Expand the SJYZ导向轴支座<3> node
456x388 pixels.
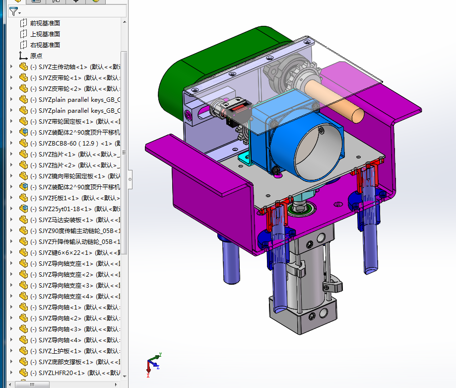point(11,286)
